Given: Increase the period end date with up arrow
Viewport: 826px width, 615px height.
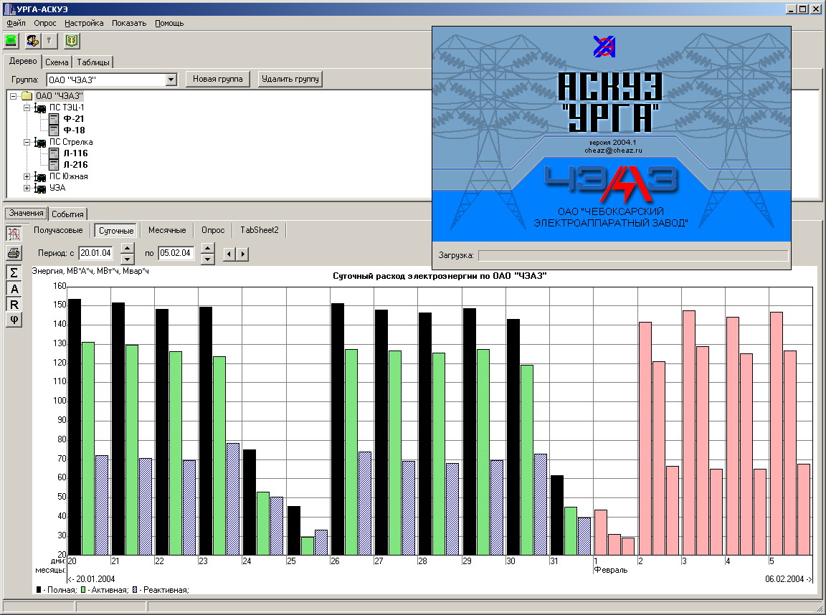Looking at the screenshot, I should (x=208, y=249).
